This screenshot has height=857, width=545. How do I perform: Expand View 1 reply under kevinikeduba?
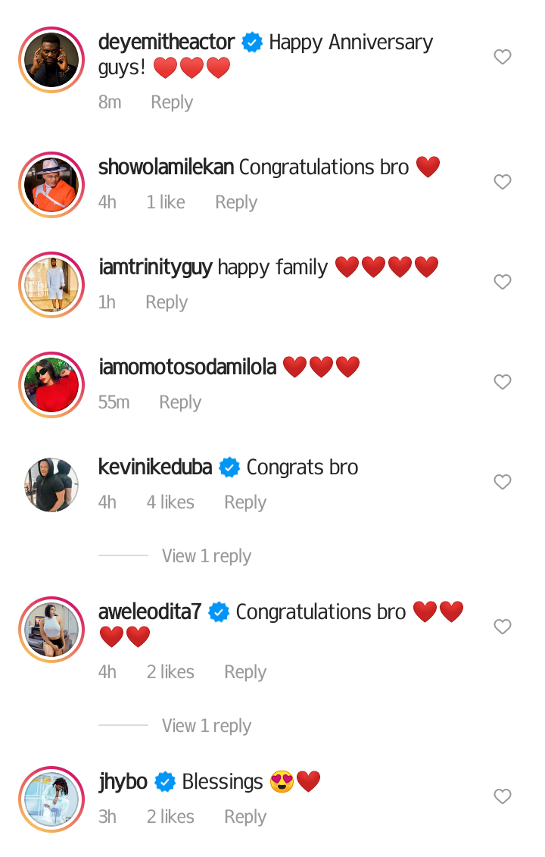click(207, 556)
